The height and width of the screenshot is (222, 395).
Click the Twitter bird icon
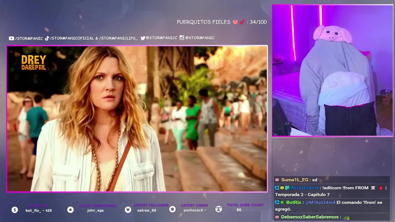click(x=143, y=38)
